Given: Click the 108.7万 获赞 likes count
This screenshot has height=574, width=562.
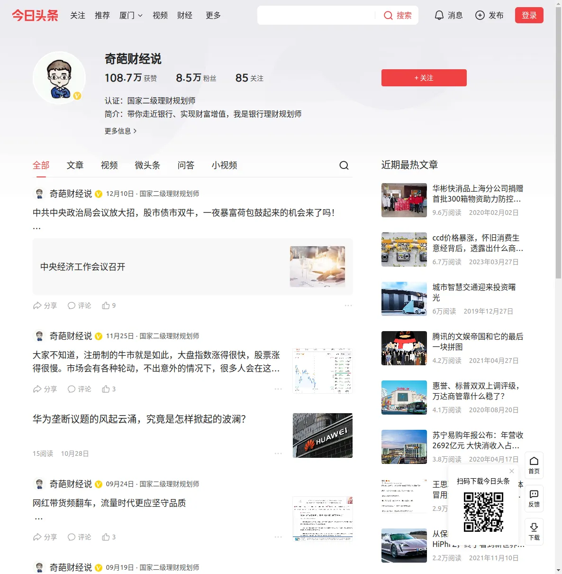Looking at the screenshot, I should pyautogui.click(x=131, y=78).
